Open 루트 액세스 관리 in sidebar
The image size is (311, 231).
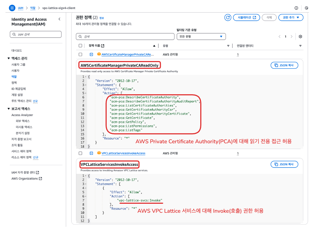pos(21,101)
